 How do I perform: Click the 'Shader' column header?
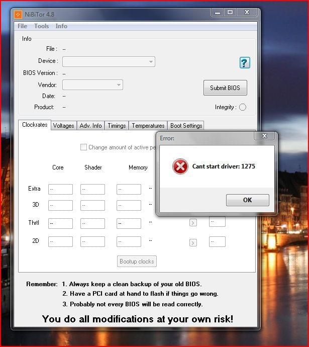click(93, 167)
